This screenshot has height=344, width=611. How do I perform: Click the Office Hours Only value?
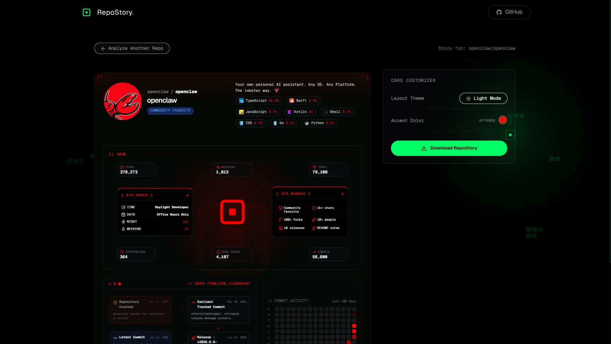173,215
